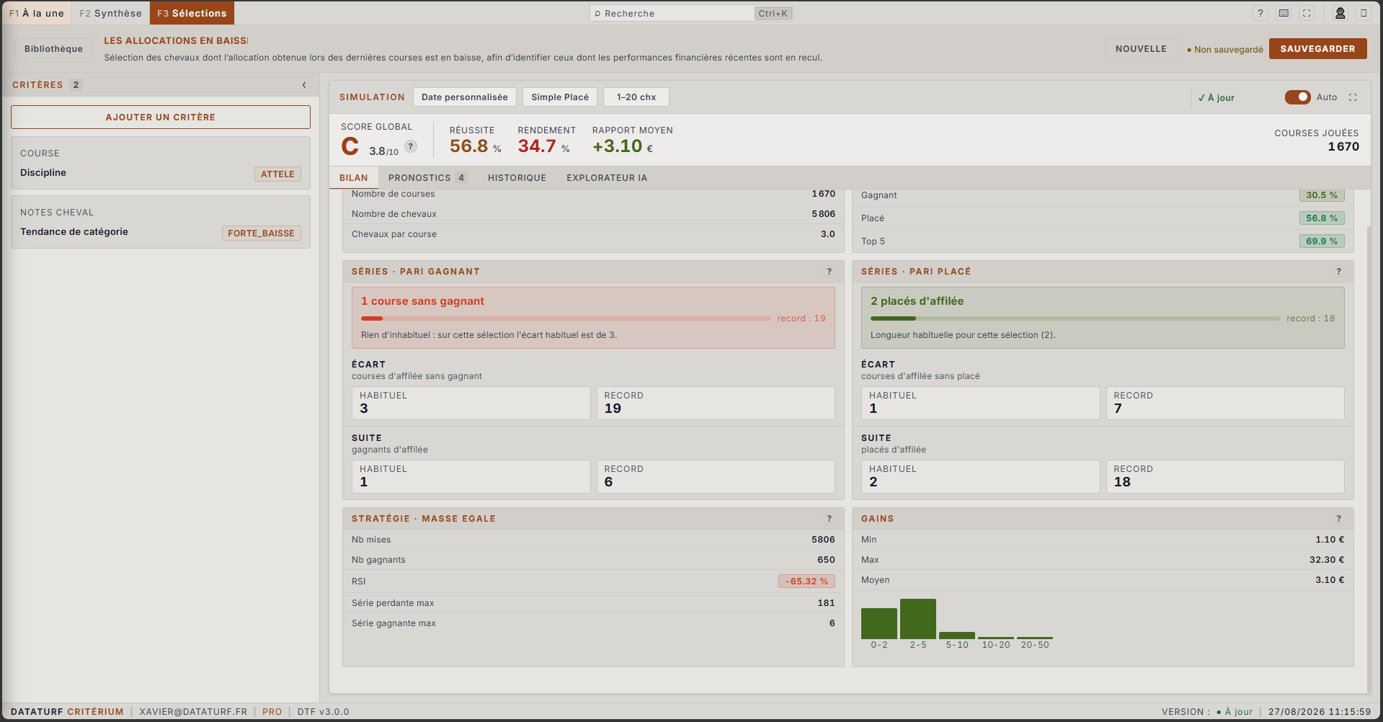1383x722 pixels.
Task: Show help for Stratégie Masse Egale panel
Action: click(830, 519)
